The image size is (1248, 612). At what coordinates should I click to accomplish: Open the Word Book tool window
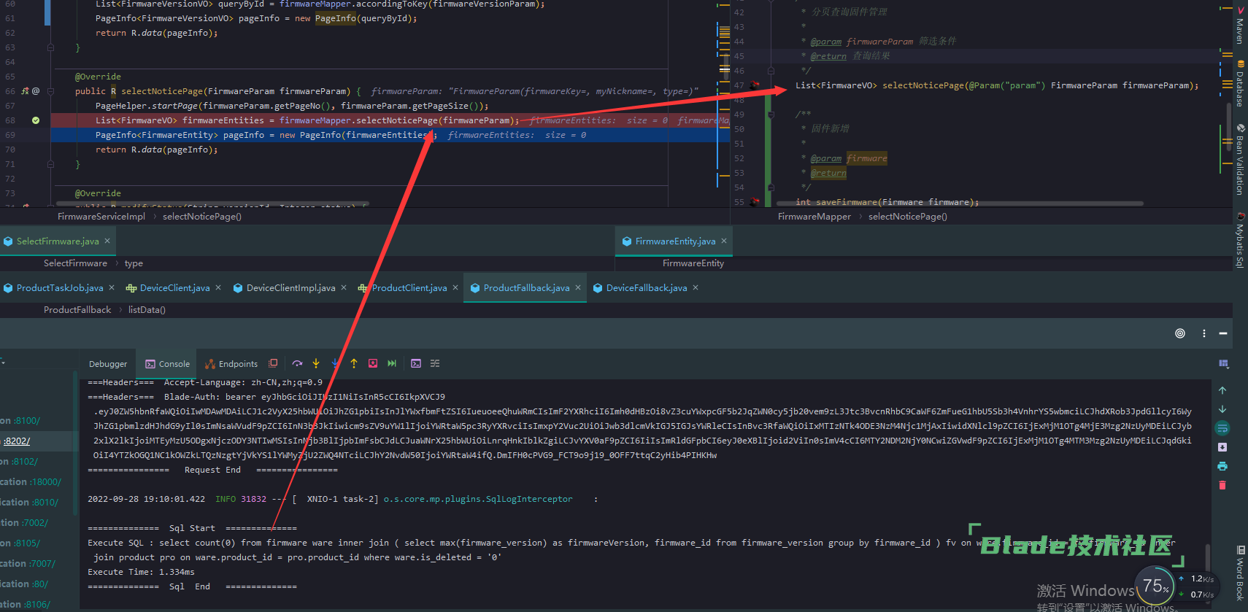pos(1240,573)
